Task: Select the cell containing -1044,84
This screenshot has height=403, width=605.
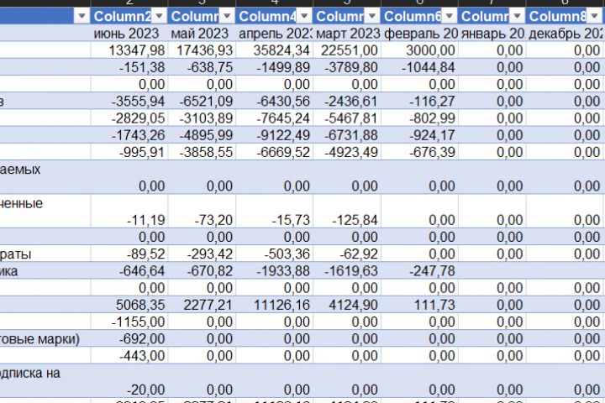Action: point(419,67)
